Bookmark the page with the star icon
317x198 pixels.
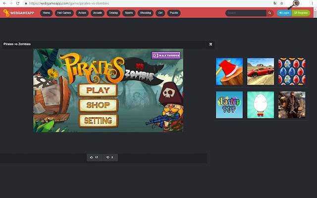[x=282, y=3]
